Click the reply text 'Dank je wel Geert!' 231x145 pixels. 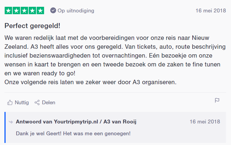[38, 133]
